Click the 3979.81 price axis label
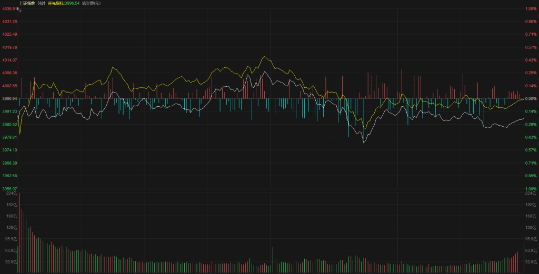Viewport: 539px width, 274px height. tap(9, 137)
